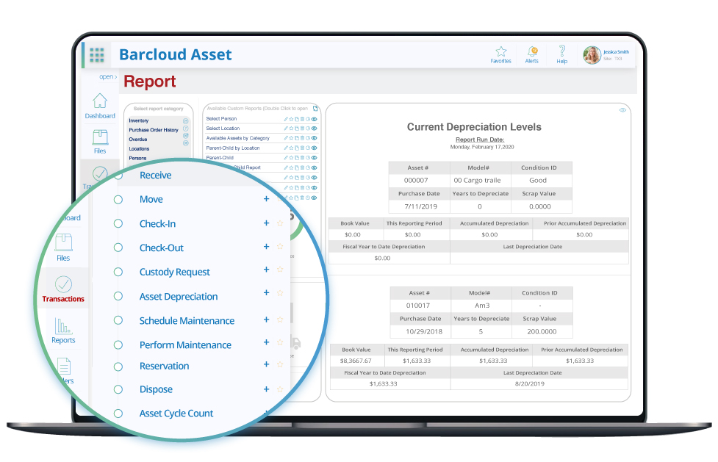Screen dimensions: 718x462
Task: Click copy icon on Select Person row
Action: coord(297,119)
